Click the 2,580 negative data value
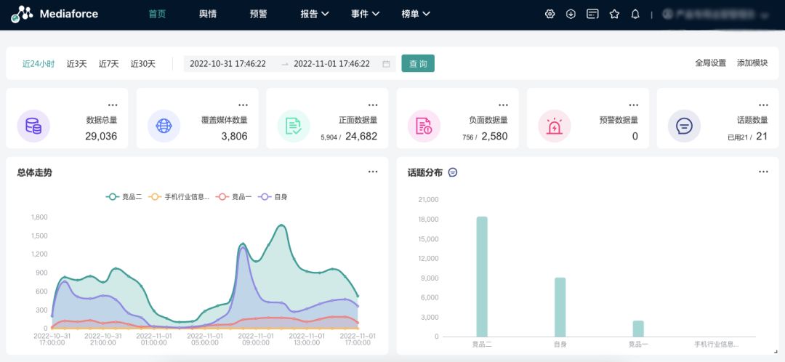Screen dimensions: 785x362 coord(495,136)
